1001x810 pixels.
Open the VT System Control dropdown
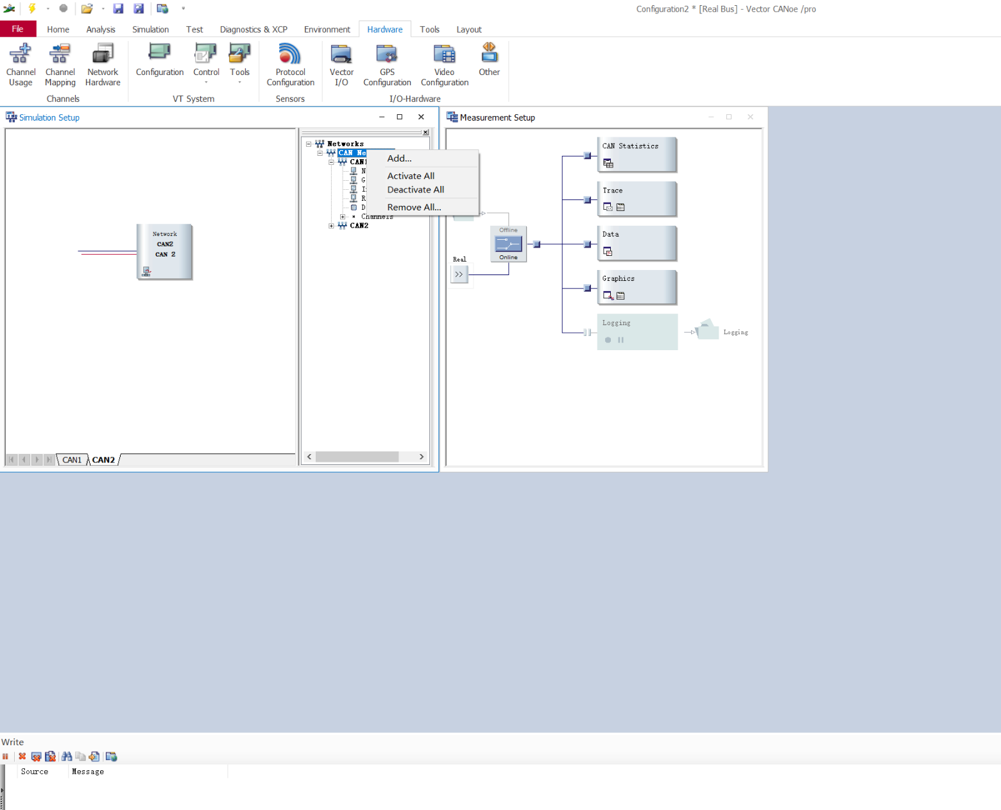[206, 82]
